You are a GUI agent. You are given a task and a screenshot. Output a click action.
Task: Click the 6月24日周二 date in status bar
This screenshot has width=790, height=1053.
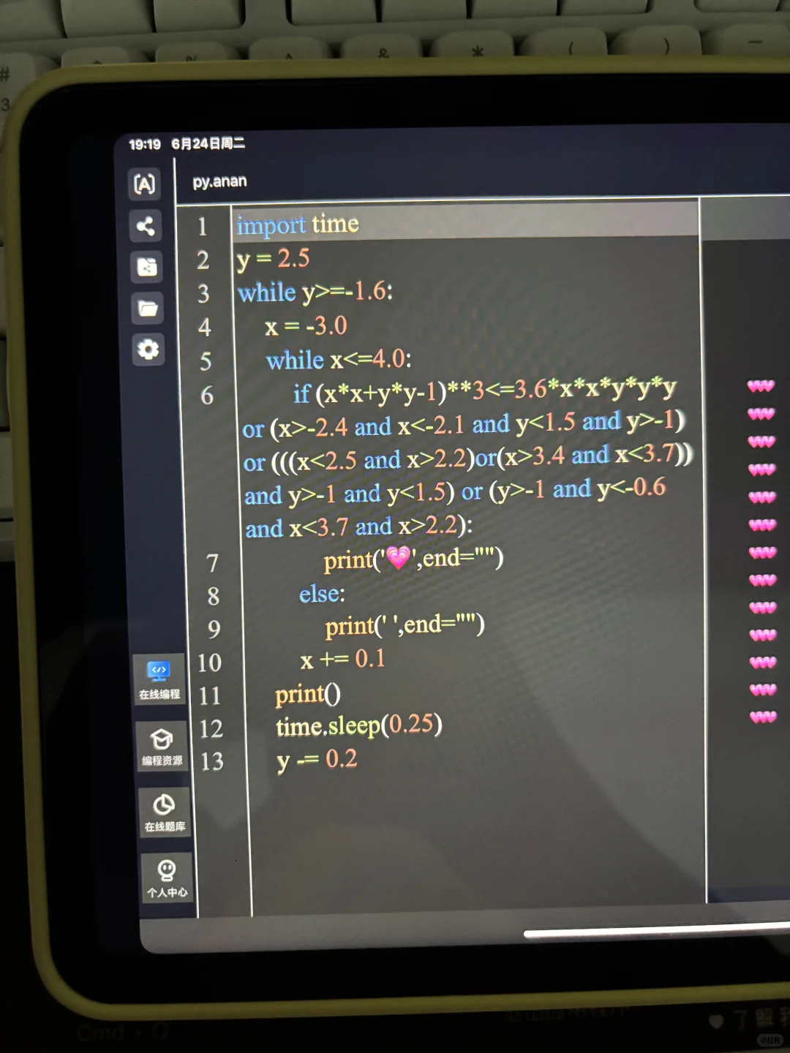coord(208,143)
